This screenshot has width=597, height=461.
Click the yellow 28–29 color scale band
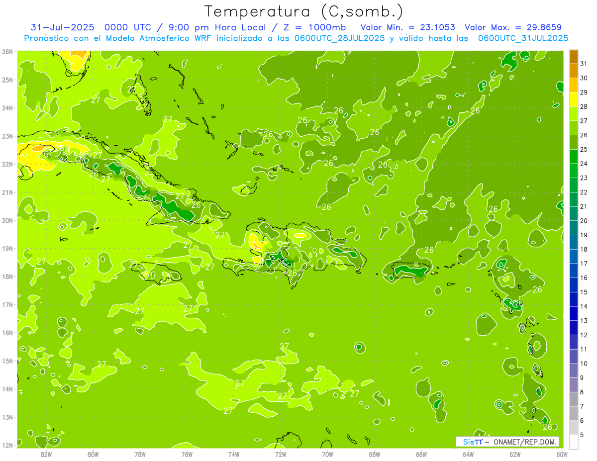574,99
